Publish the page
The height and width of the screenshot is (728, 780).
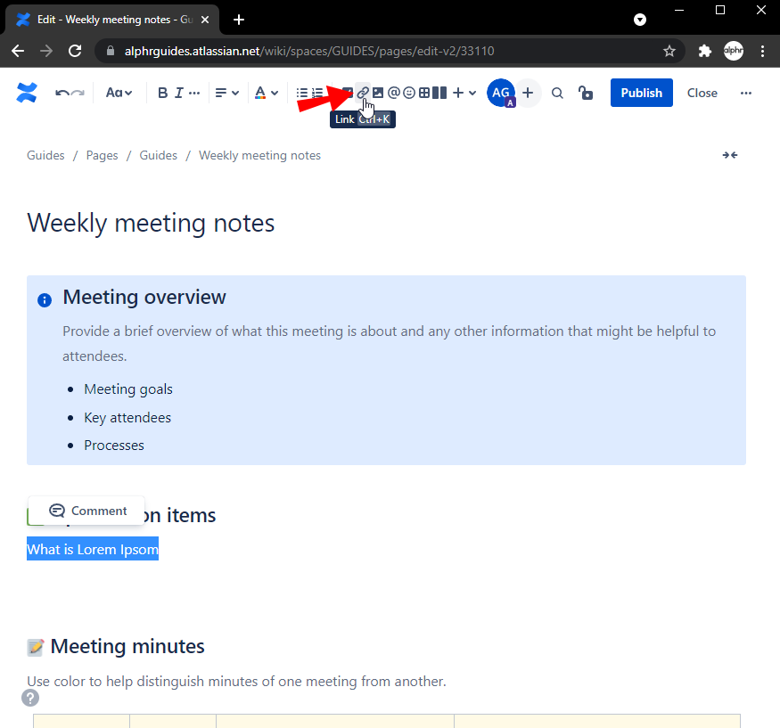tap(641, 93)
